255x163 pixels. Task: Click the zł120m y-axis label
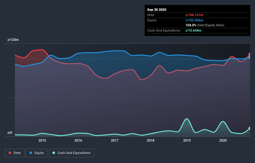coord(13,40)
